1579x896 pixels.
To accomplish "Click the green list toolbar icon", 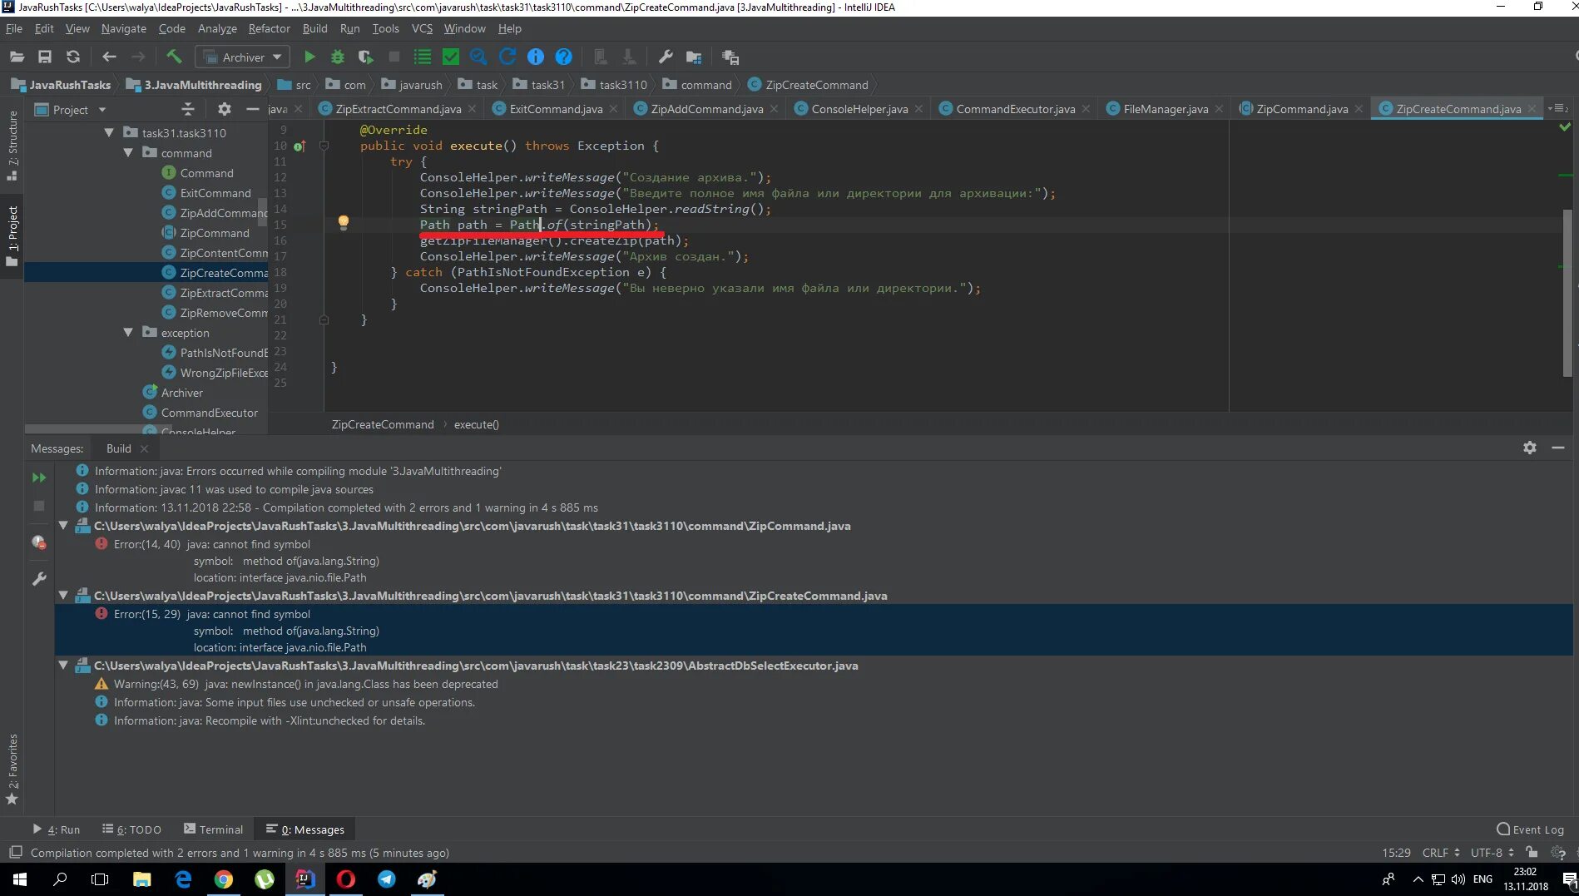I will pyautogui.click(x=423, y=57).
